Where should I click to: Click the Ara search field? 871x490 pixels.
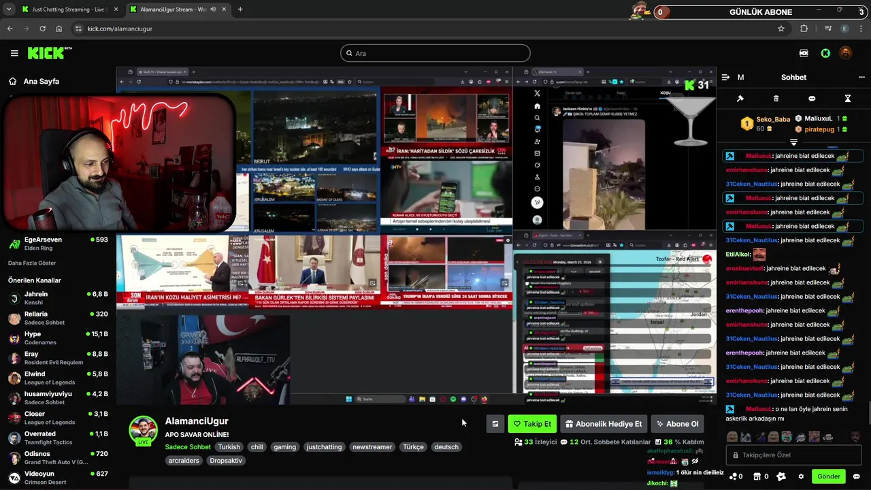tap(435, 53)
